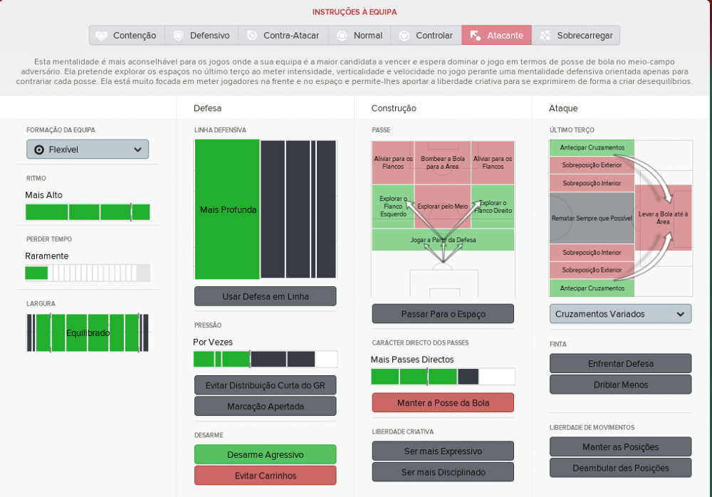The image size is (712, 497).
Task: Toggle Desarme Agressivo instruction off
Action: click(x=265, y=454)
